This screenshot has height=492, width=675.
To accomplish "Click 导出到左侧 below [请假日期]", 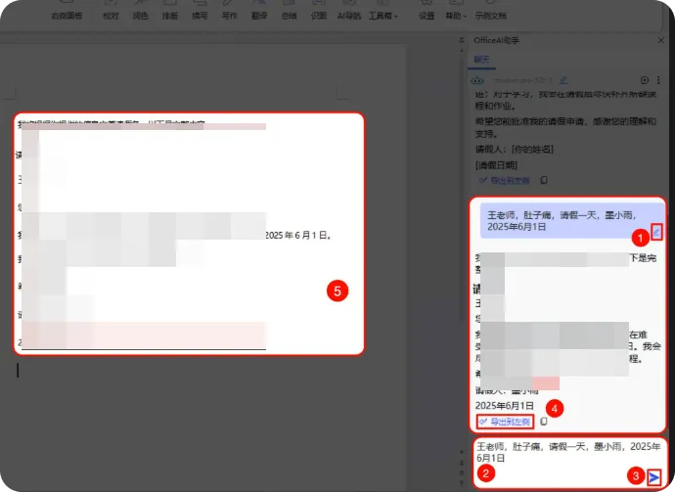I will (505, 180).
